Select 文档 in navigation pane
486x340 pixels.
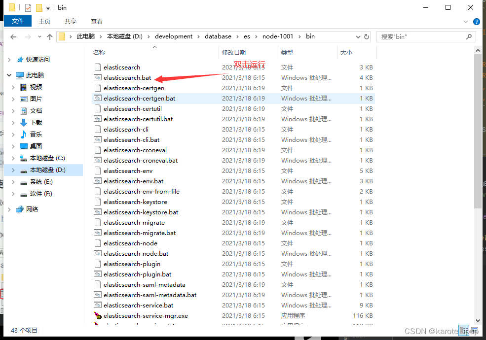pyautogui.click(x=36, y=111)
